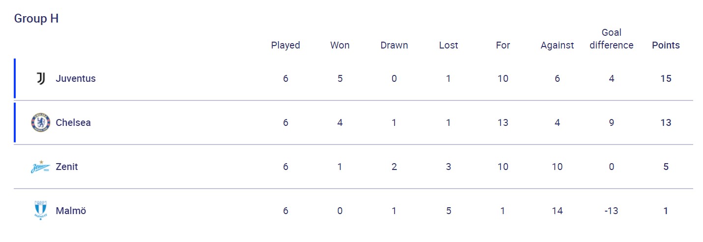Click the Against column header
Viewport: 703px width, 242px height.
tap(557, 45)
